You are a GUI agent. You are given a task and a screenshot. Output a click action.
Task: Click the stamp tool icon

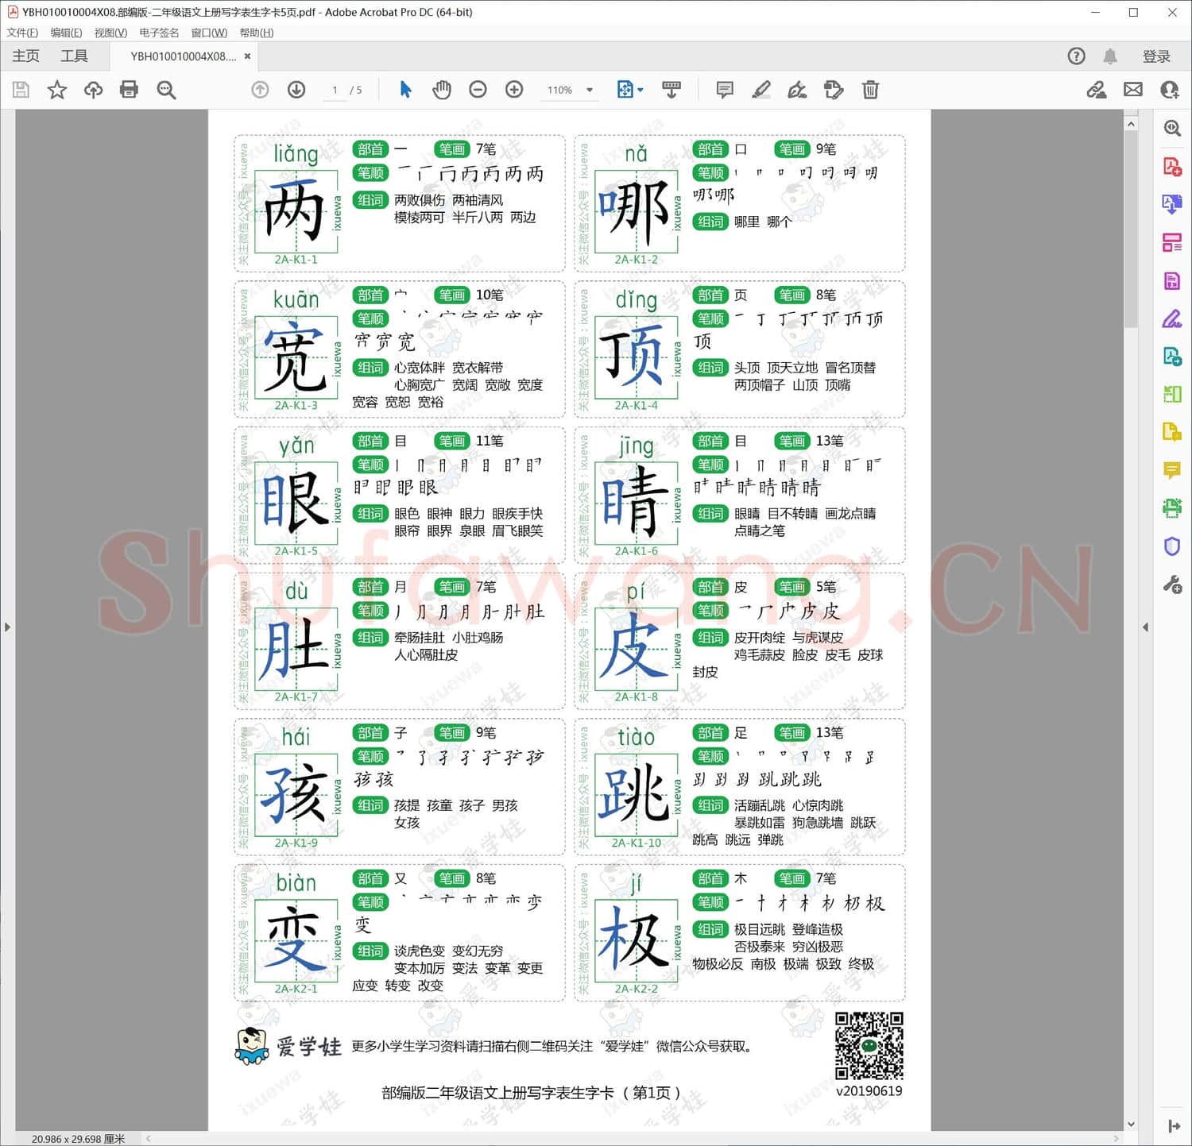coord(834,90)
